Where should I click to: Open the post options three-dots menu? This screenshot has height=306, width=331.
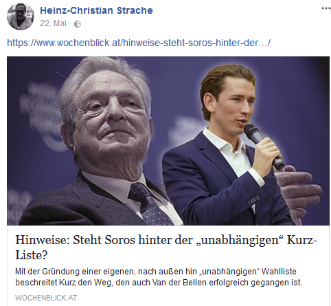326,9
